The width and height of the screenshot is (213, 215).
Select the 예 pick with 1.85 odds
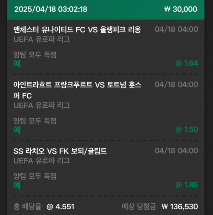point(17,185)
